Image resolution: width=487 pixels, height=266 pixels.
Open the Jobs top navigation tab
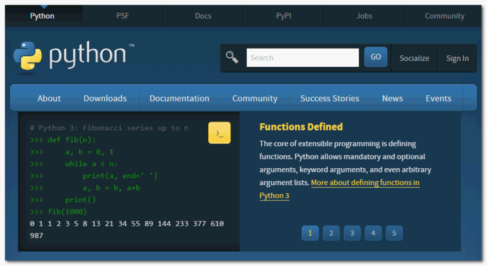click(364, 16)
